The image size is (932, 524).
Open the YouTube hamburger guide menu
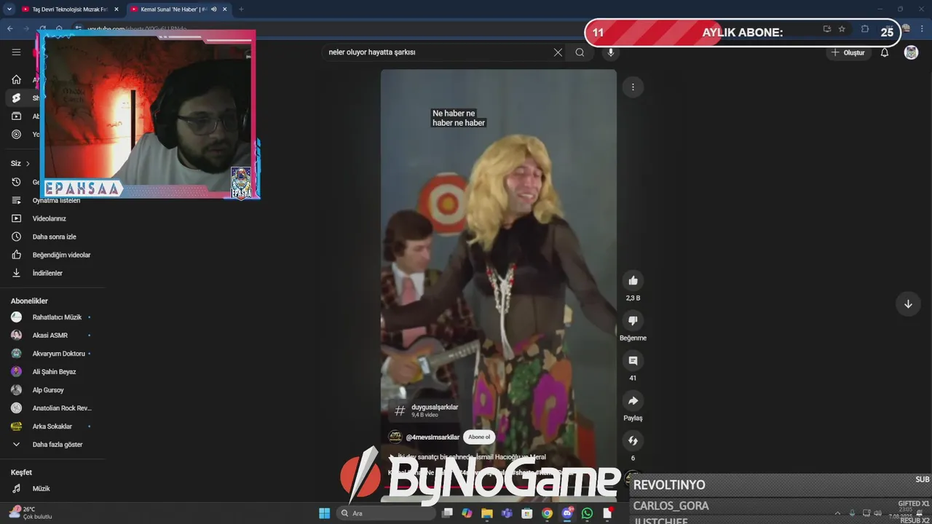(x=16, y=52)
